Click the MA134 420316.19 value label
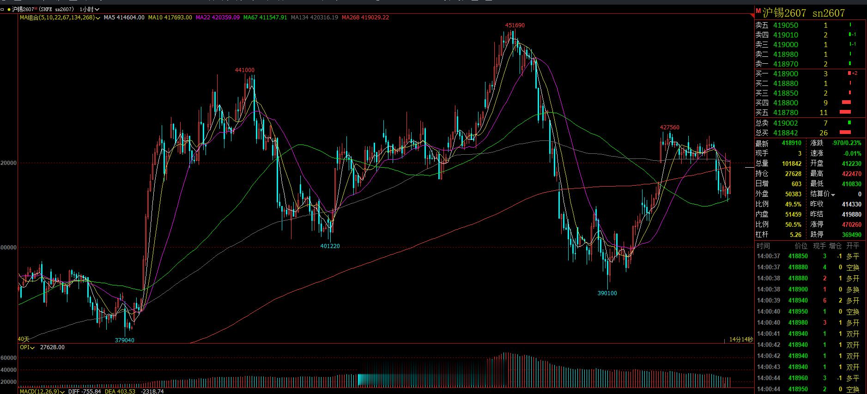 pyautogui.click(x=315, y=18)
